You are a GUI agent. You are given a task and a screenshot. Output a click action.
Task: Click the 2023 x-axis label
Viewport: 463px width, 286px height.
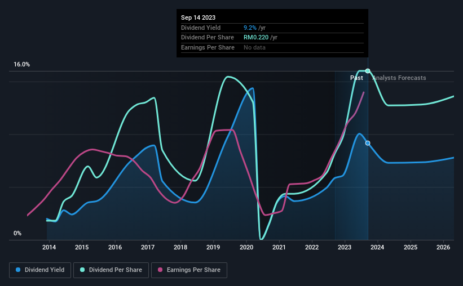[x=345, y=247]
